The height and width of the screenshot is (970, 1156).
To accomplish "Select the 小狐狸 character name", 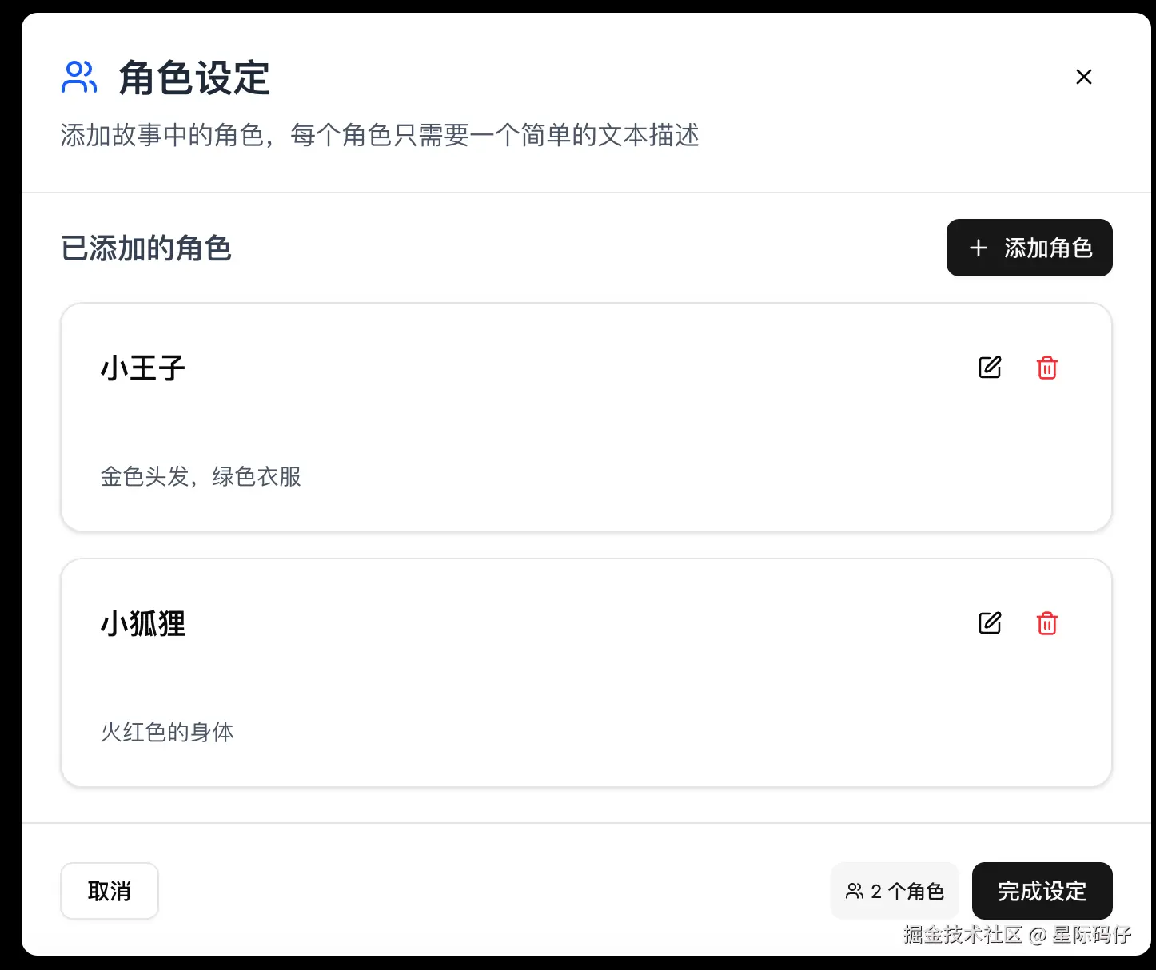I will click(x=143, y=624).
